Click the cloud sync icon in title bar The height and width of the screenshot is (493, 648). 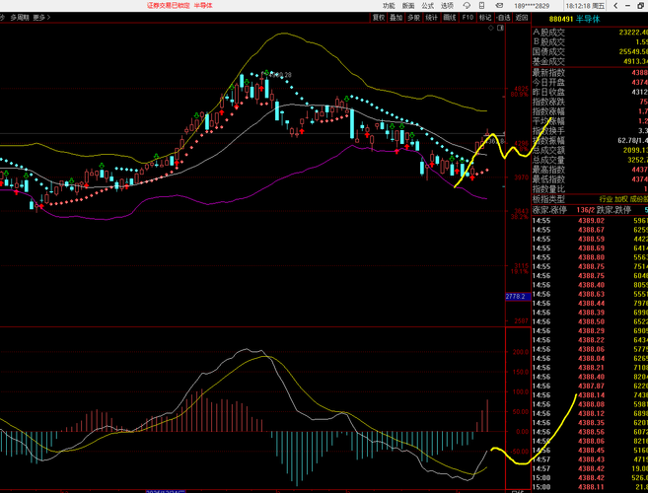click(x=467, y=5)
